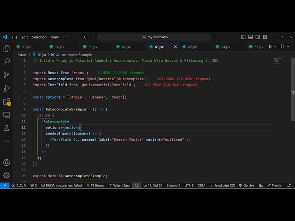Open the Manage gear icon
The height and width of the screenshot is (221, 295).
(x=6, y=175)
